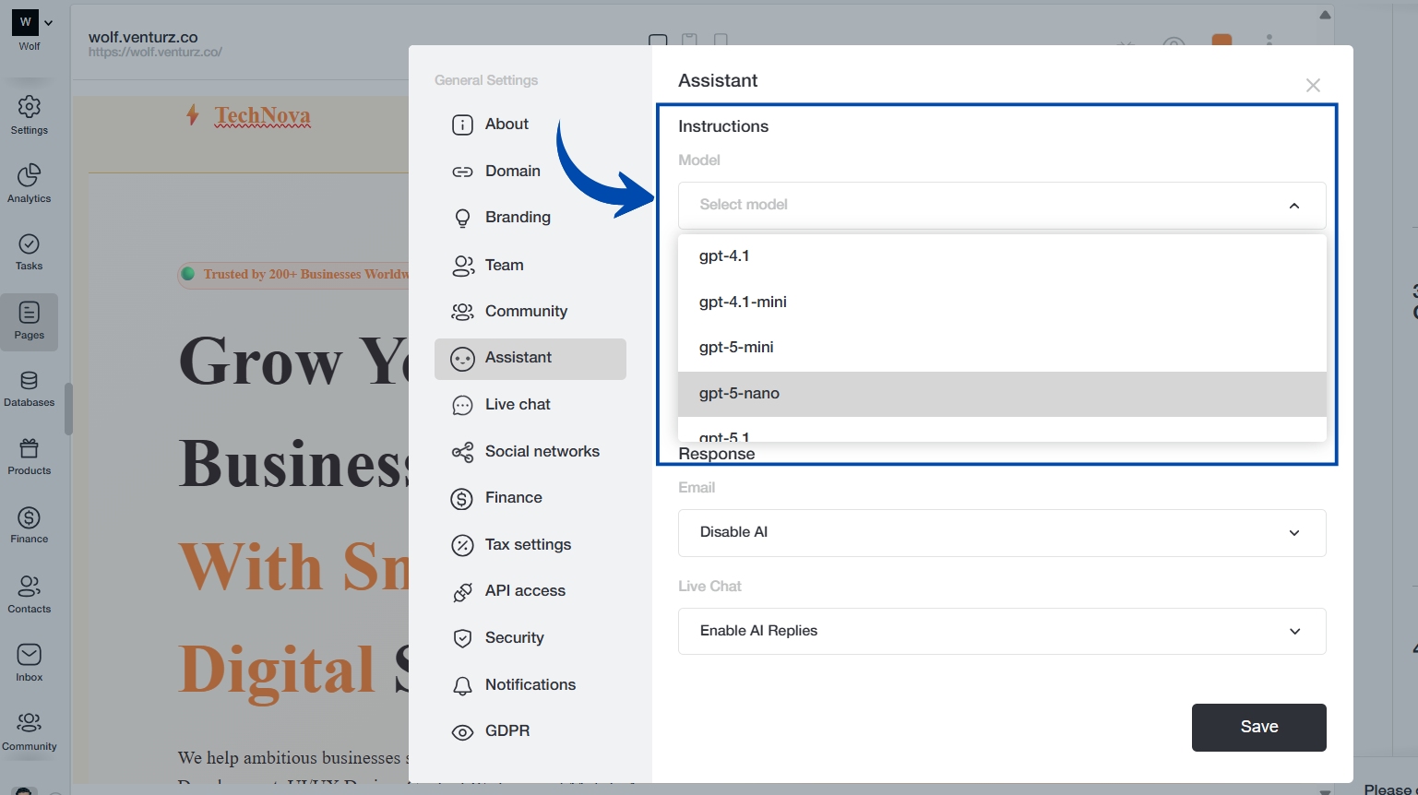Image resolution: width=1418 pixels, height=795 pixels.
Task: Open the Inbox from the sidebar
Action: [29, 662]
